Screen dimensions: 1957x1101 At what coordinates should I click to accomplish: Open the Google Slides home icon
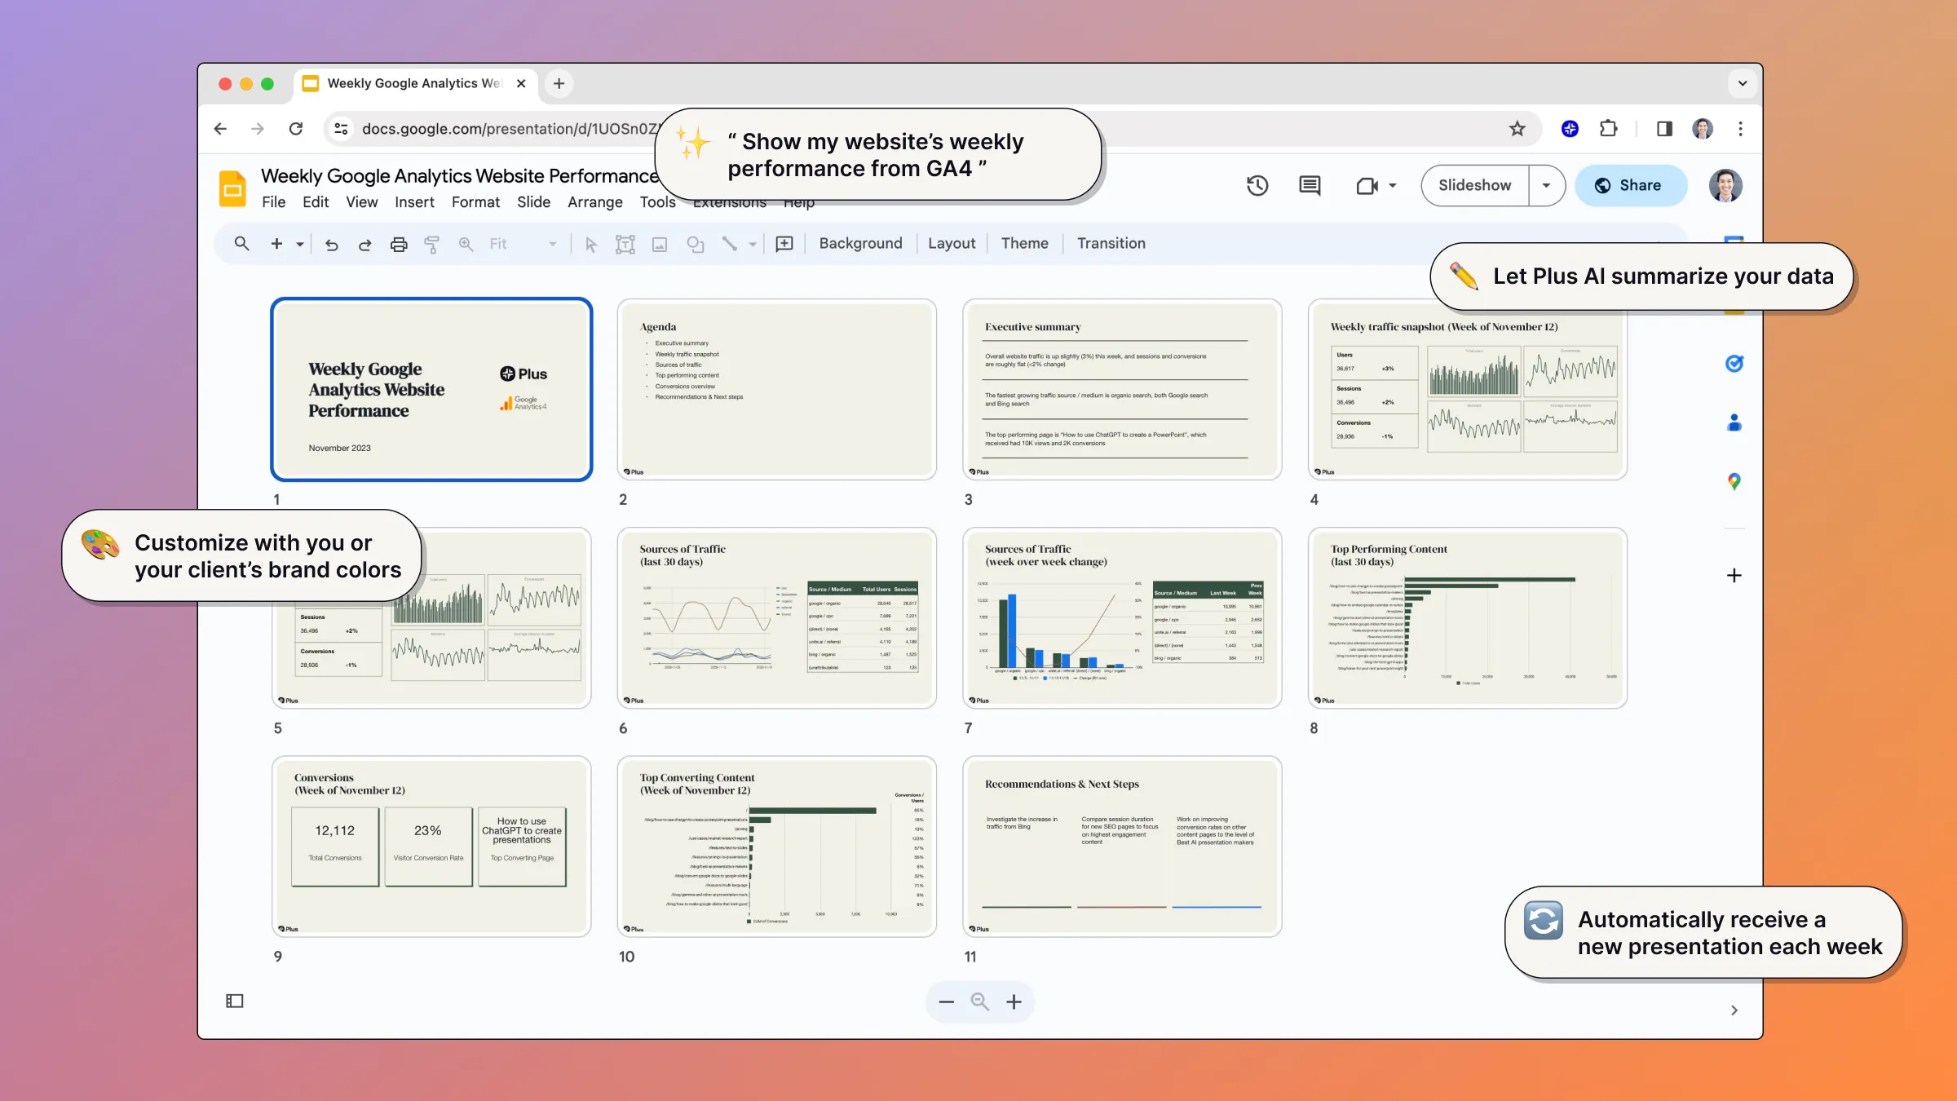click(x=233, y=188)
